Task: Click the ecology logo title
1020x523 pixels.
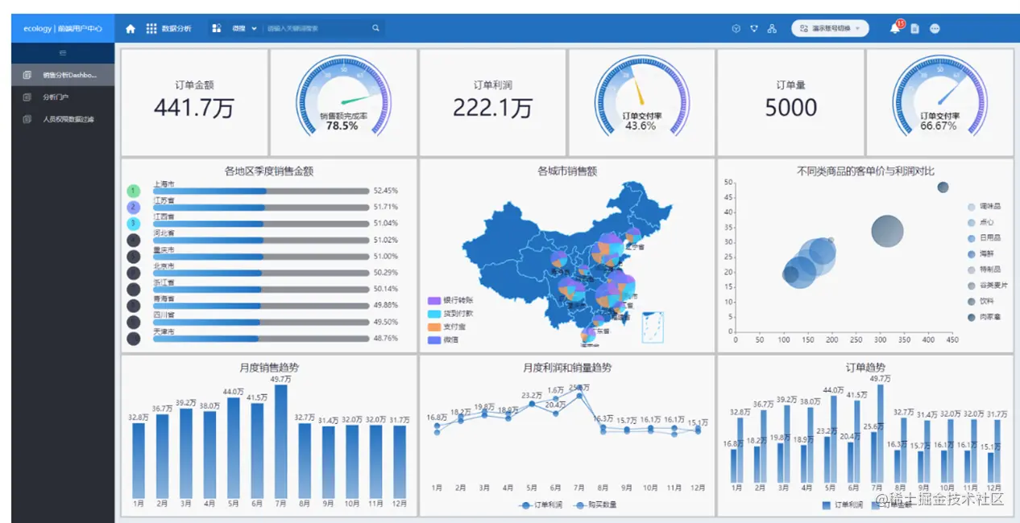Action: [x=63, y=28]
